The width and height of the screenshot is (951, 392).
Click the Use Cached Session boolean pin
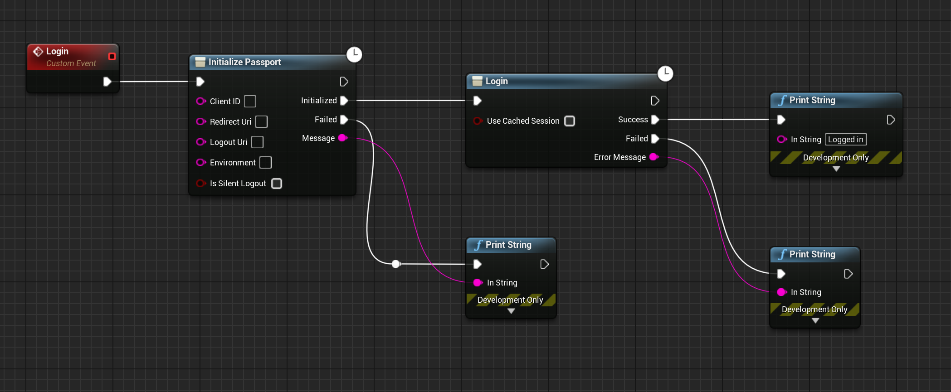pos(478,121)
